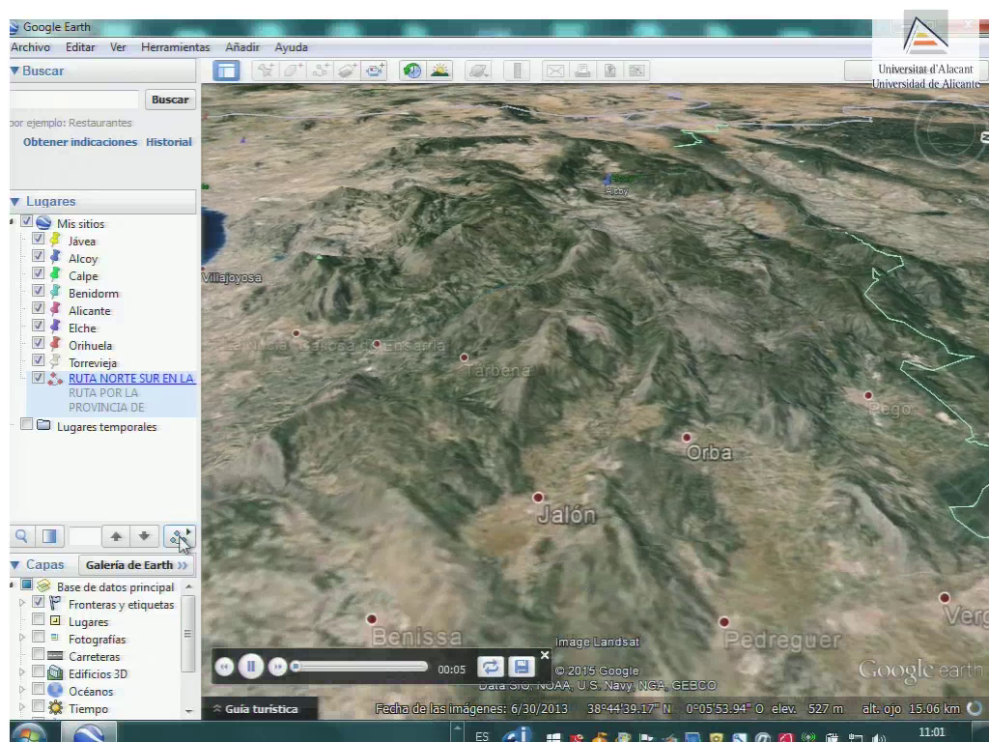Image resolution: width=989 pixels, height=742 pixels.
Task: Open the Herramientas menu
Action: tap(176, 47)
